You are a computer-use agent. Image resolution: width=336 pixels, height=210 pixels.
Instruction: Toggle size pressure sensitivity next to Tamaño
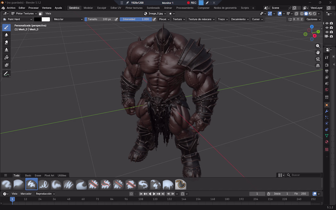[116, 19]
